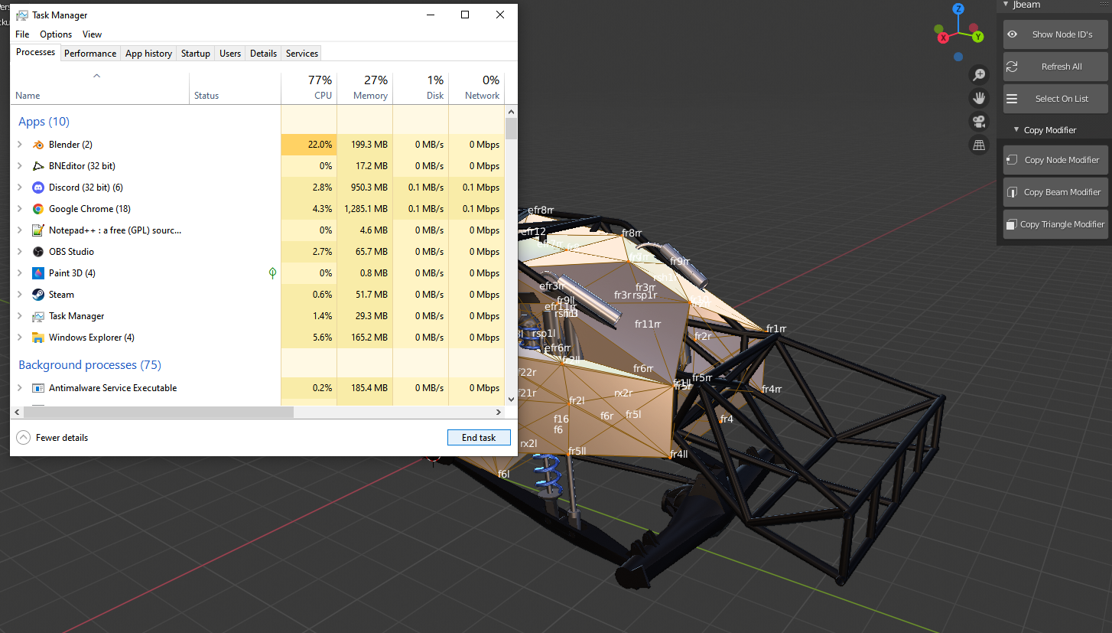This screenshot has width=1112, height=633.
Task: Click the Blender viewport zoom magnifier icon
Action: tap(979, 74)
